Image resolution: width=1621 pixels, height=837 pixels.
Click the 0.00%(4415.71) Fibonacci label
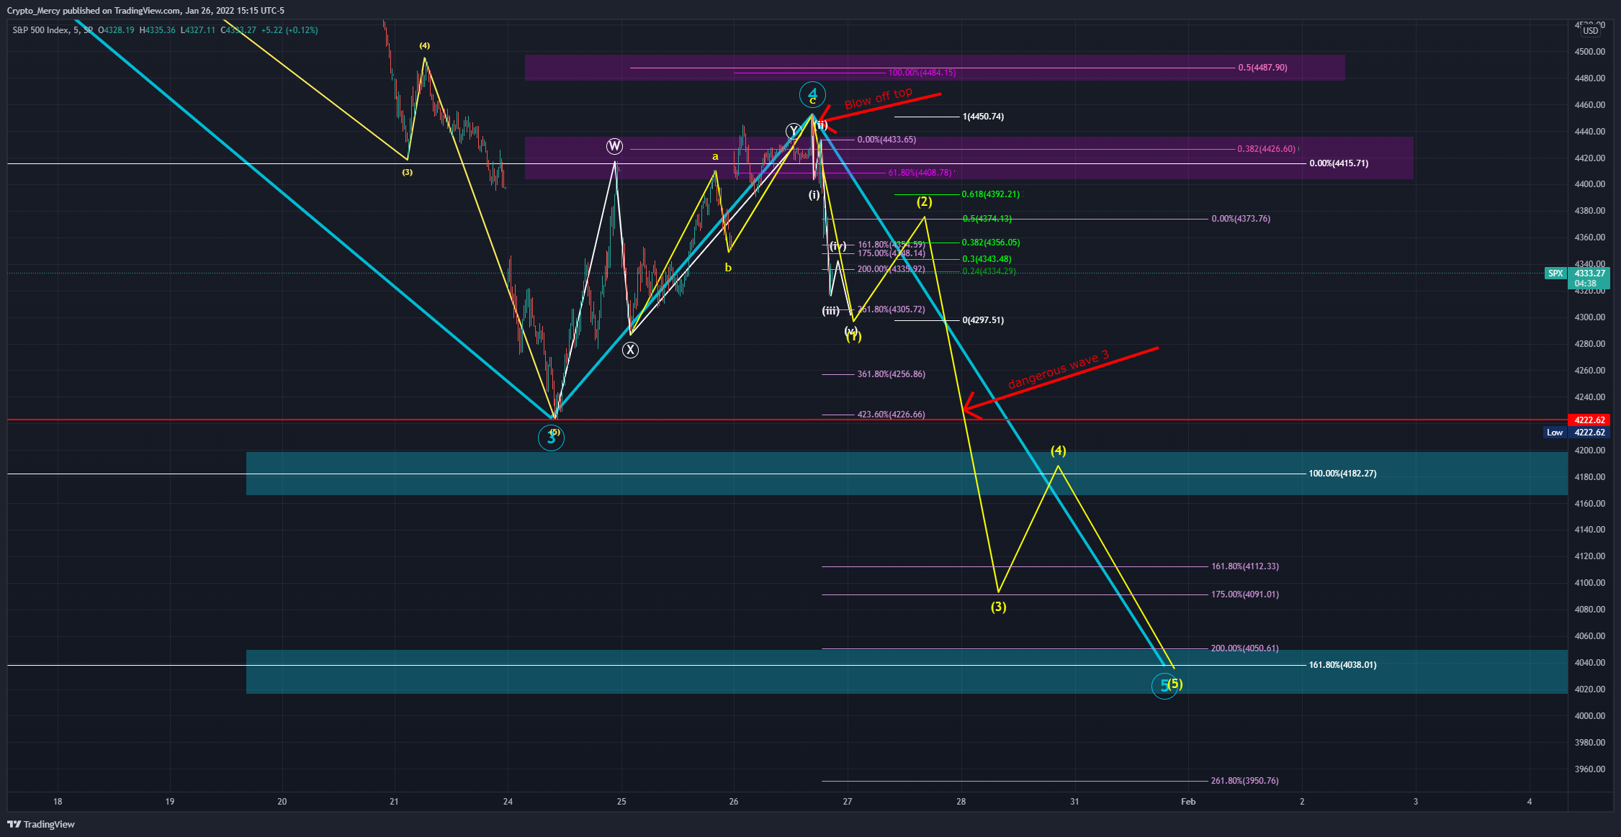click(1339, 163)
